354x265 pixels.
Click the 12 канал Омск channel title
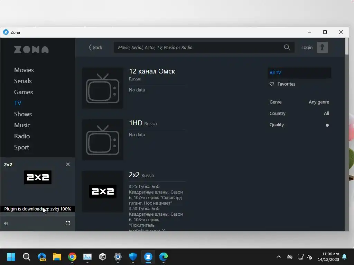click(152, 71)
